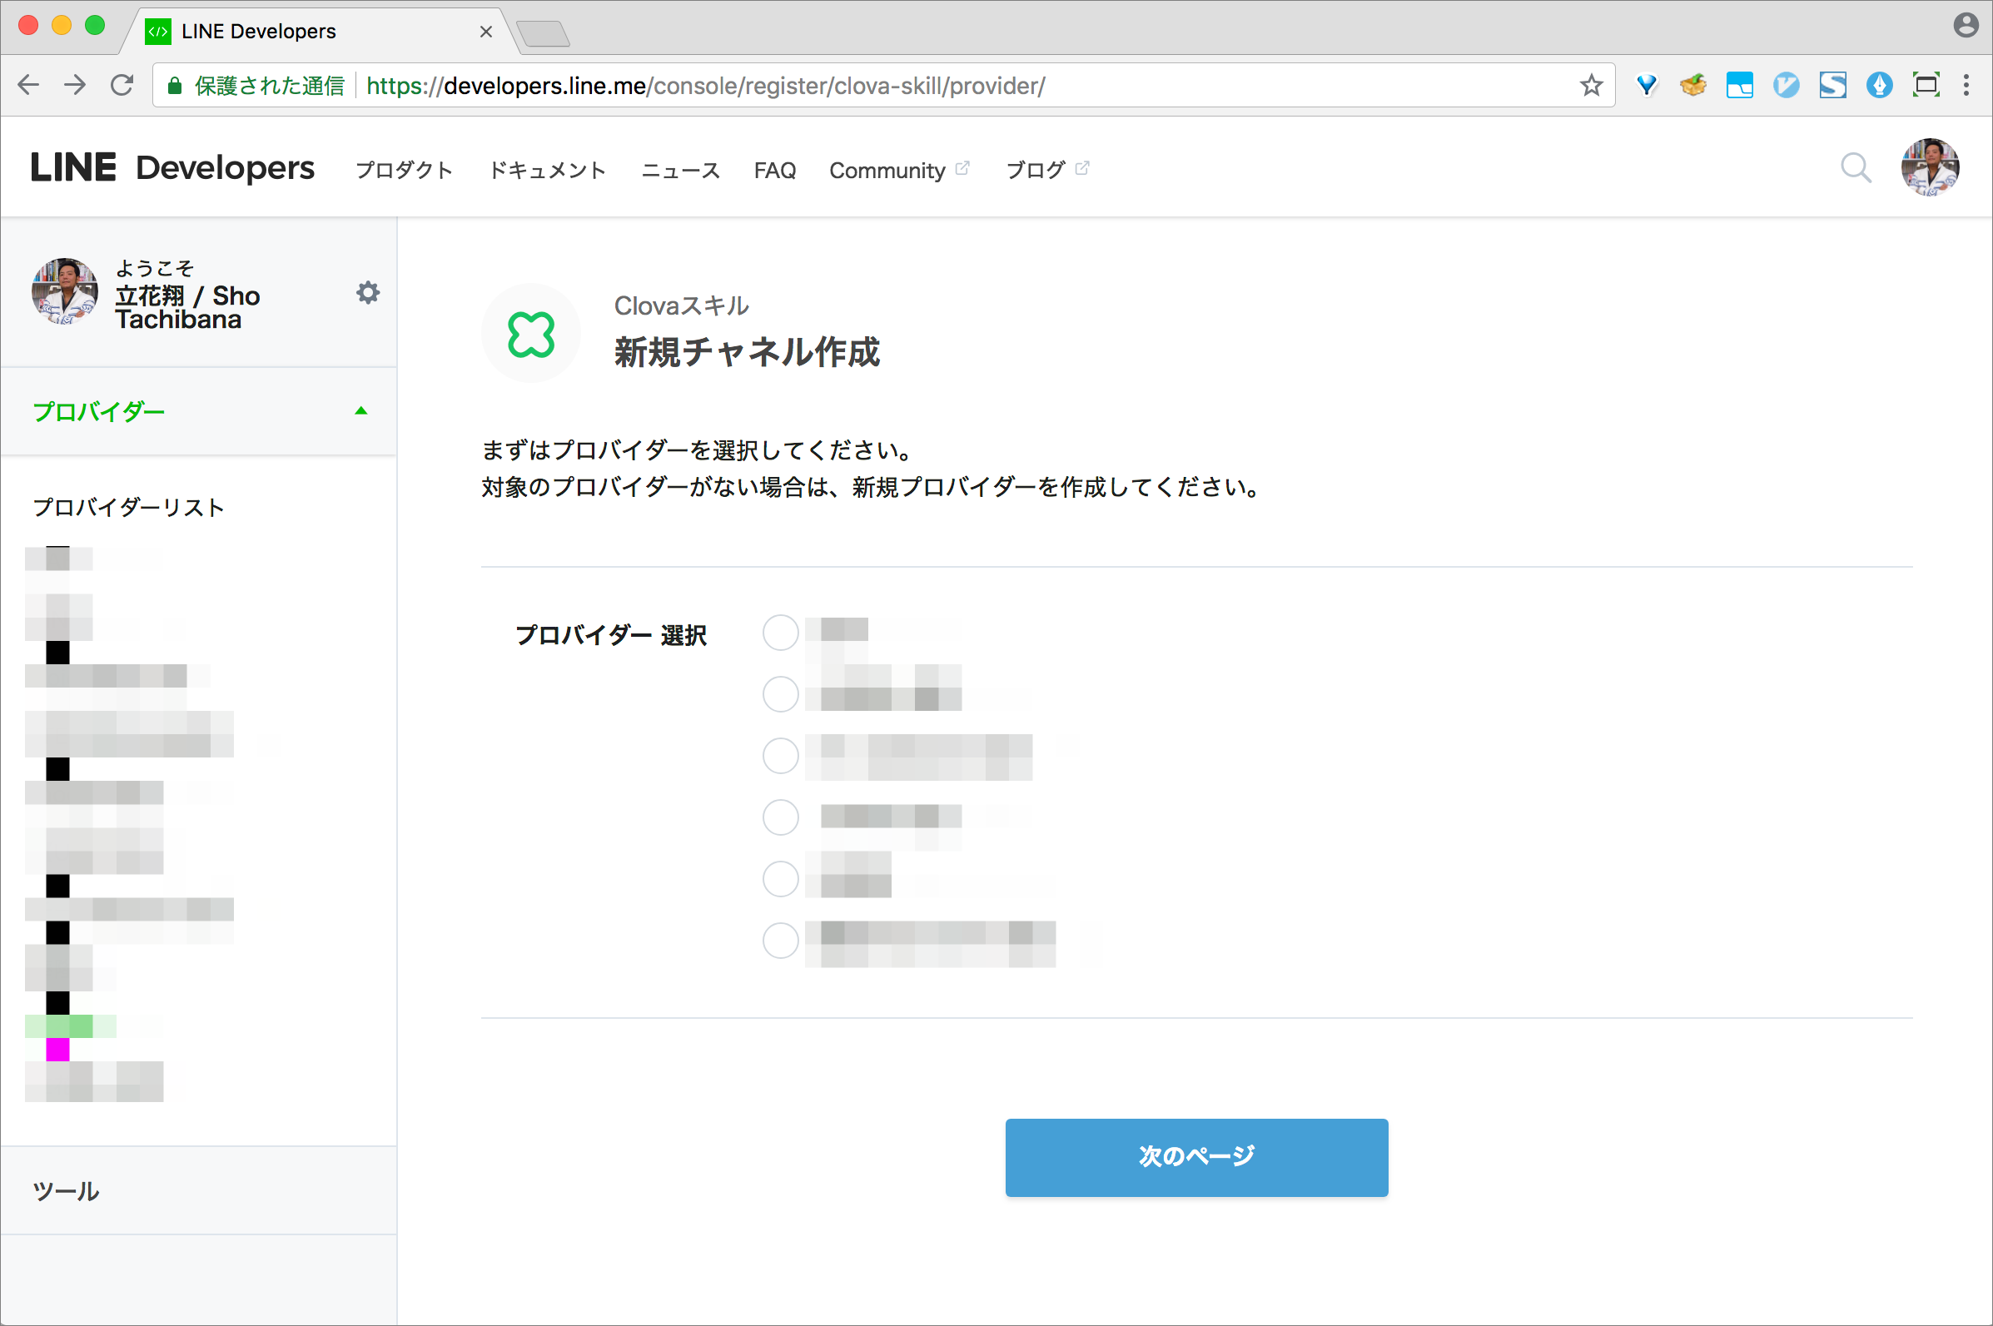
Task: Visit the Community link
Action: click(x=887, y=170)
